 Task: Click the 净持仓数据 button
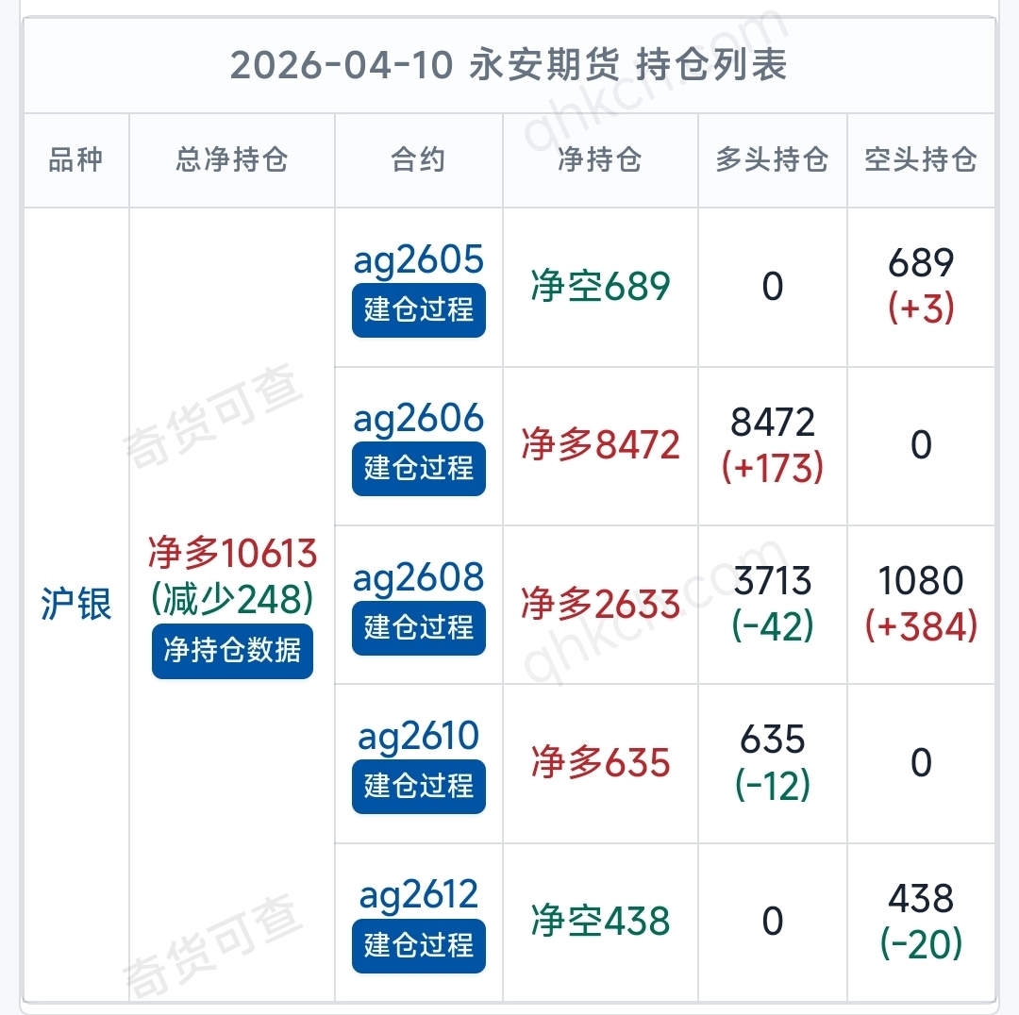click(x=232, y=651)
